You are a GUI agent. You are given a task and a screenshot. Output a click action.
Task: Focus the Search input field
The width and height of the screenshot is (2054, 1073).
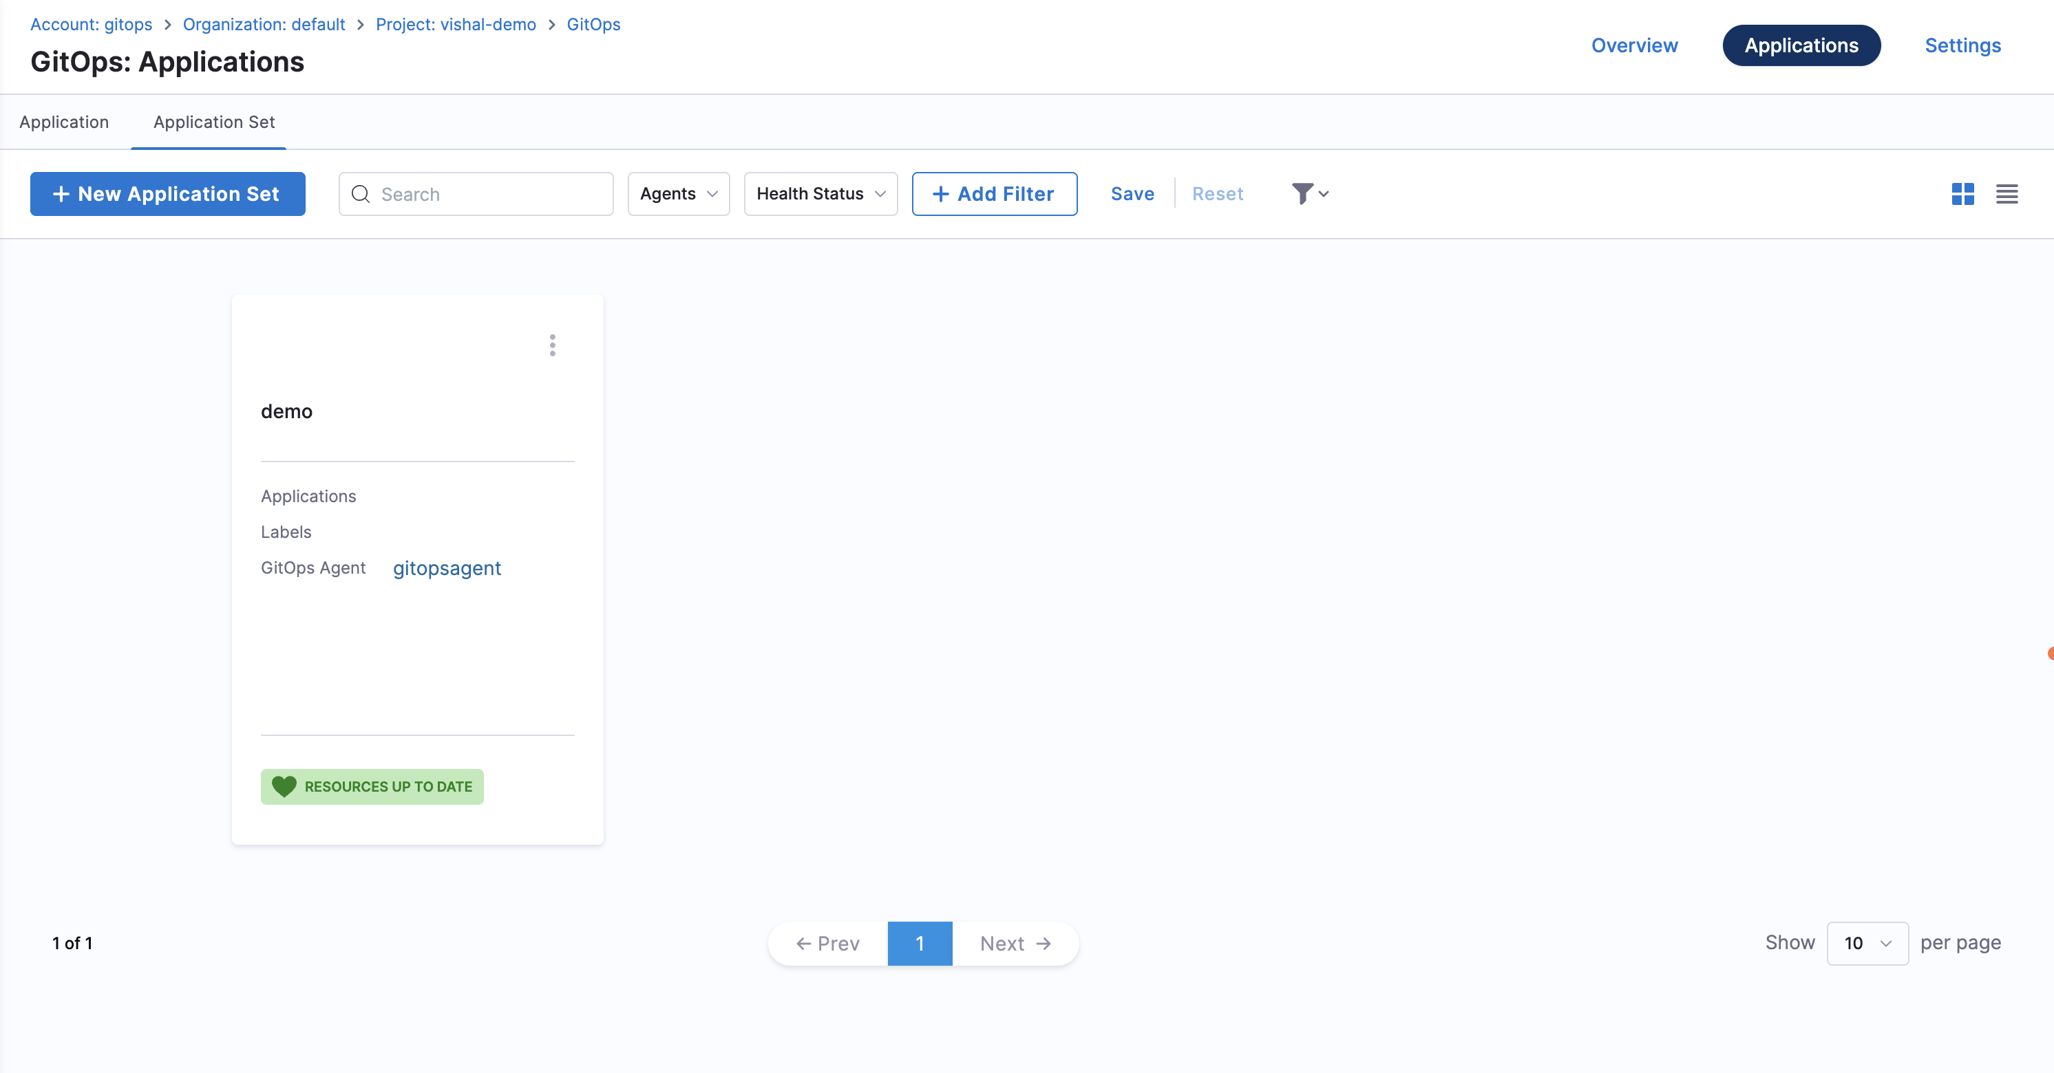(x=490, y=195)
